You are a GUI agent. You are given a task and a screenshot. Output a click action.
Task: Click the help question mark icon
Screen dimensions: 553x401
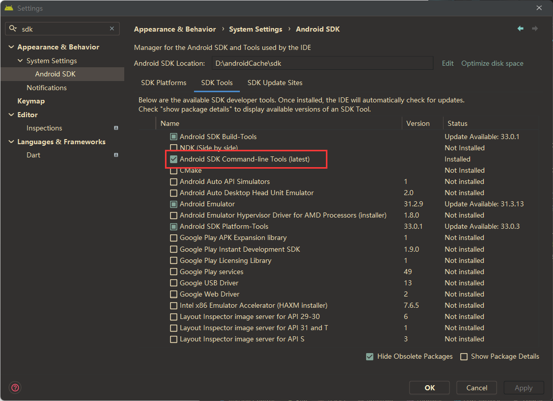(x=15, y=388)
